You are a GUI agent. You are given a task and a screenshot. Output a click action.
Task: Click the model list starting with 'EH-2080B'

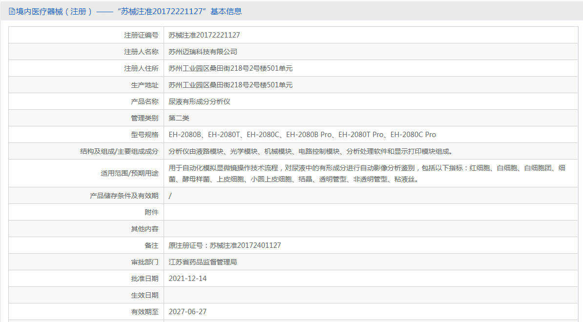pos(302,135)
